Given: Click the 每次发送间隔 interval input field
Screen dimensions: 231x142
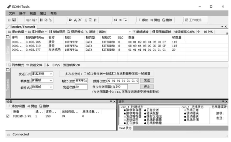Looking at the screenshot, I should click(121, 87).
